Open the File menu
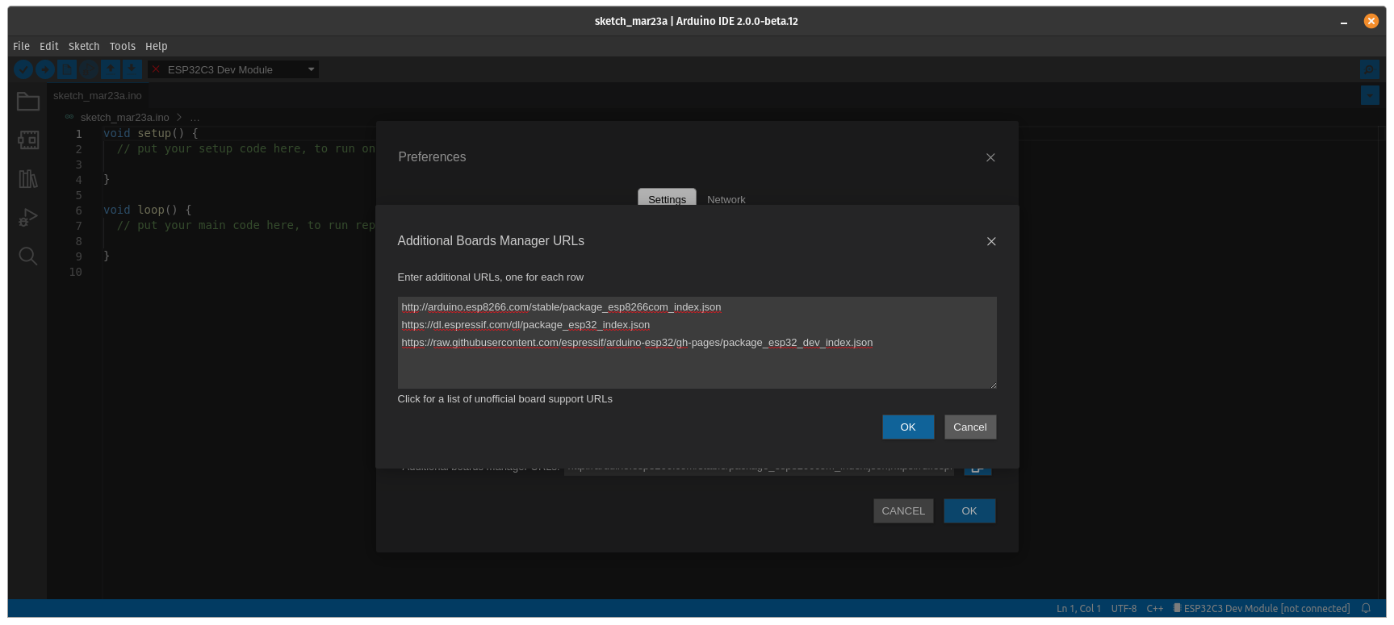1394x625 pixels. point(22,46)
